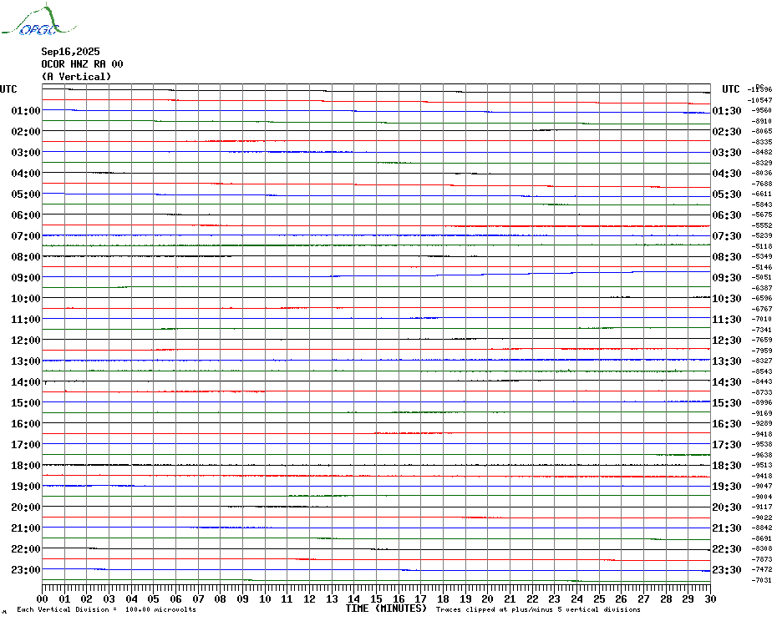The height and width of the screenshot is (621, 777).
Task: Click the 01:00 hour label
Action: tap(26, 110)
